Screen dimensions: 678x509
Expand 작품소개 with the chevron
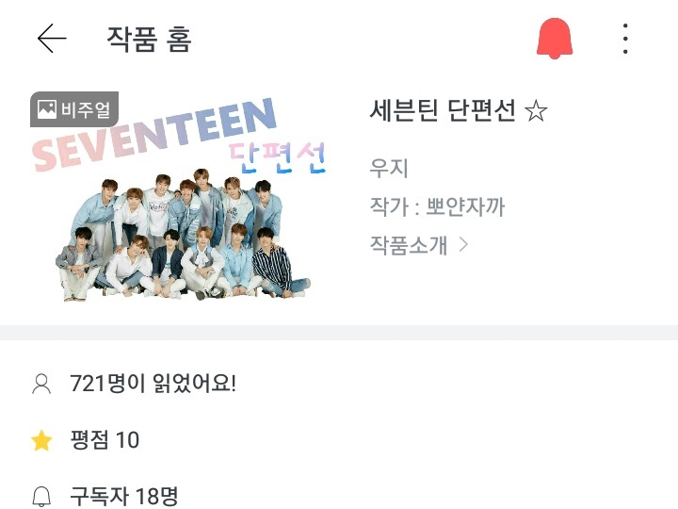point(418,245)
